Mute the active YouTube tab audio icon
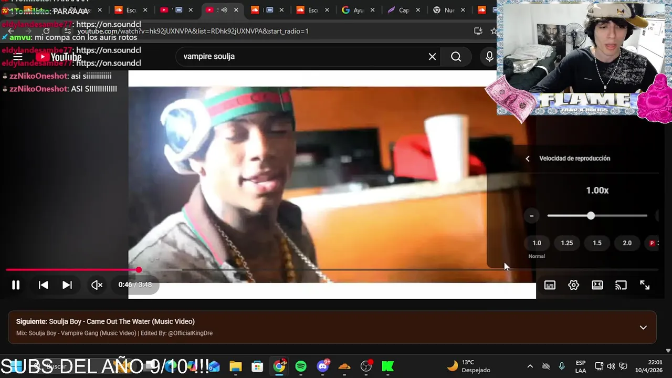The image size is (672, 378). [x=224, y=10]
